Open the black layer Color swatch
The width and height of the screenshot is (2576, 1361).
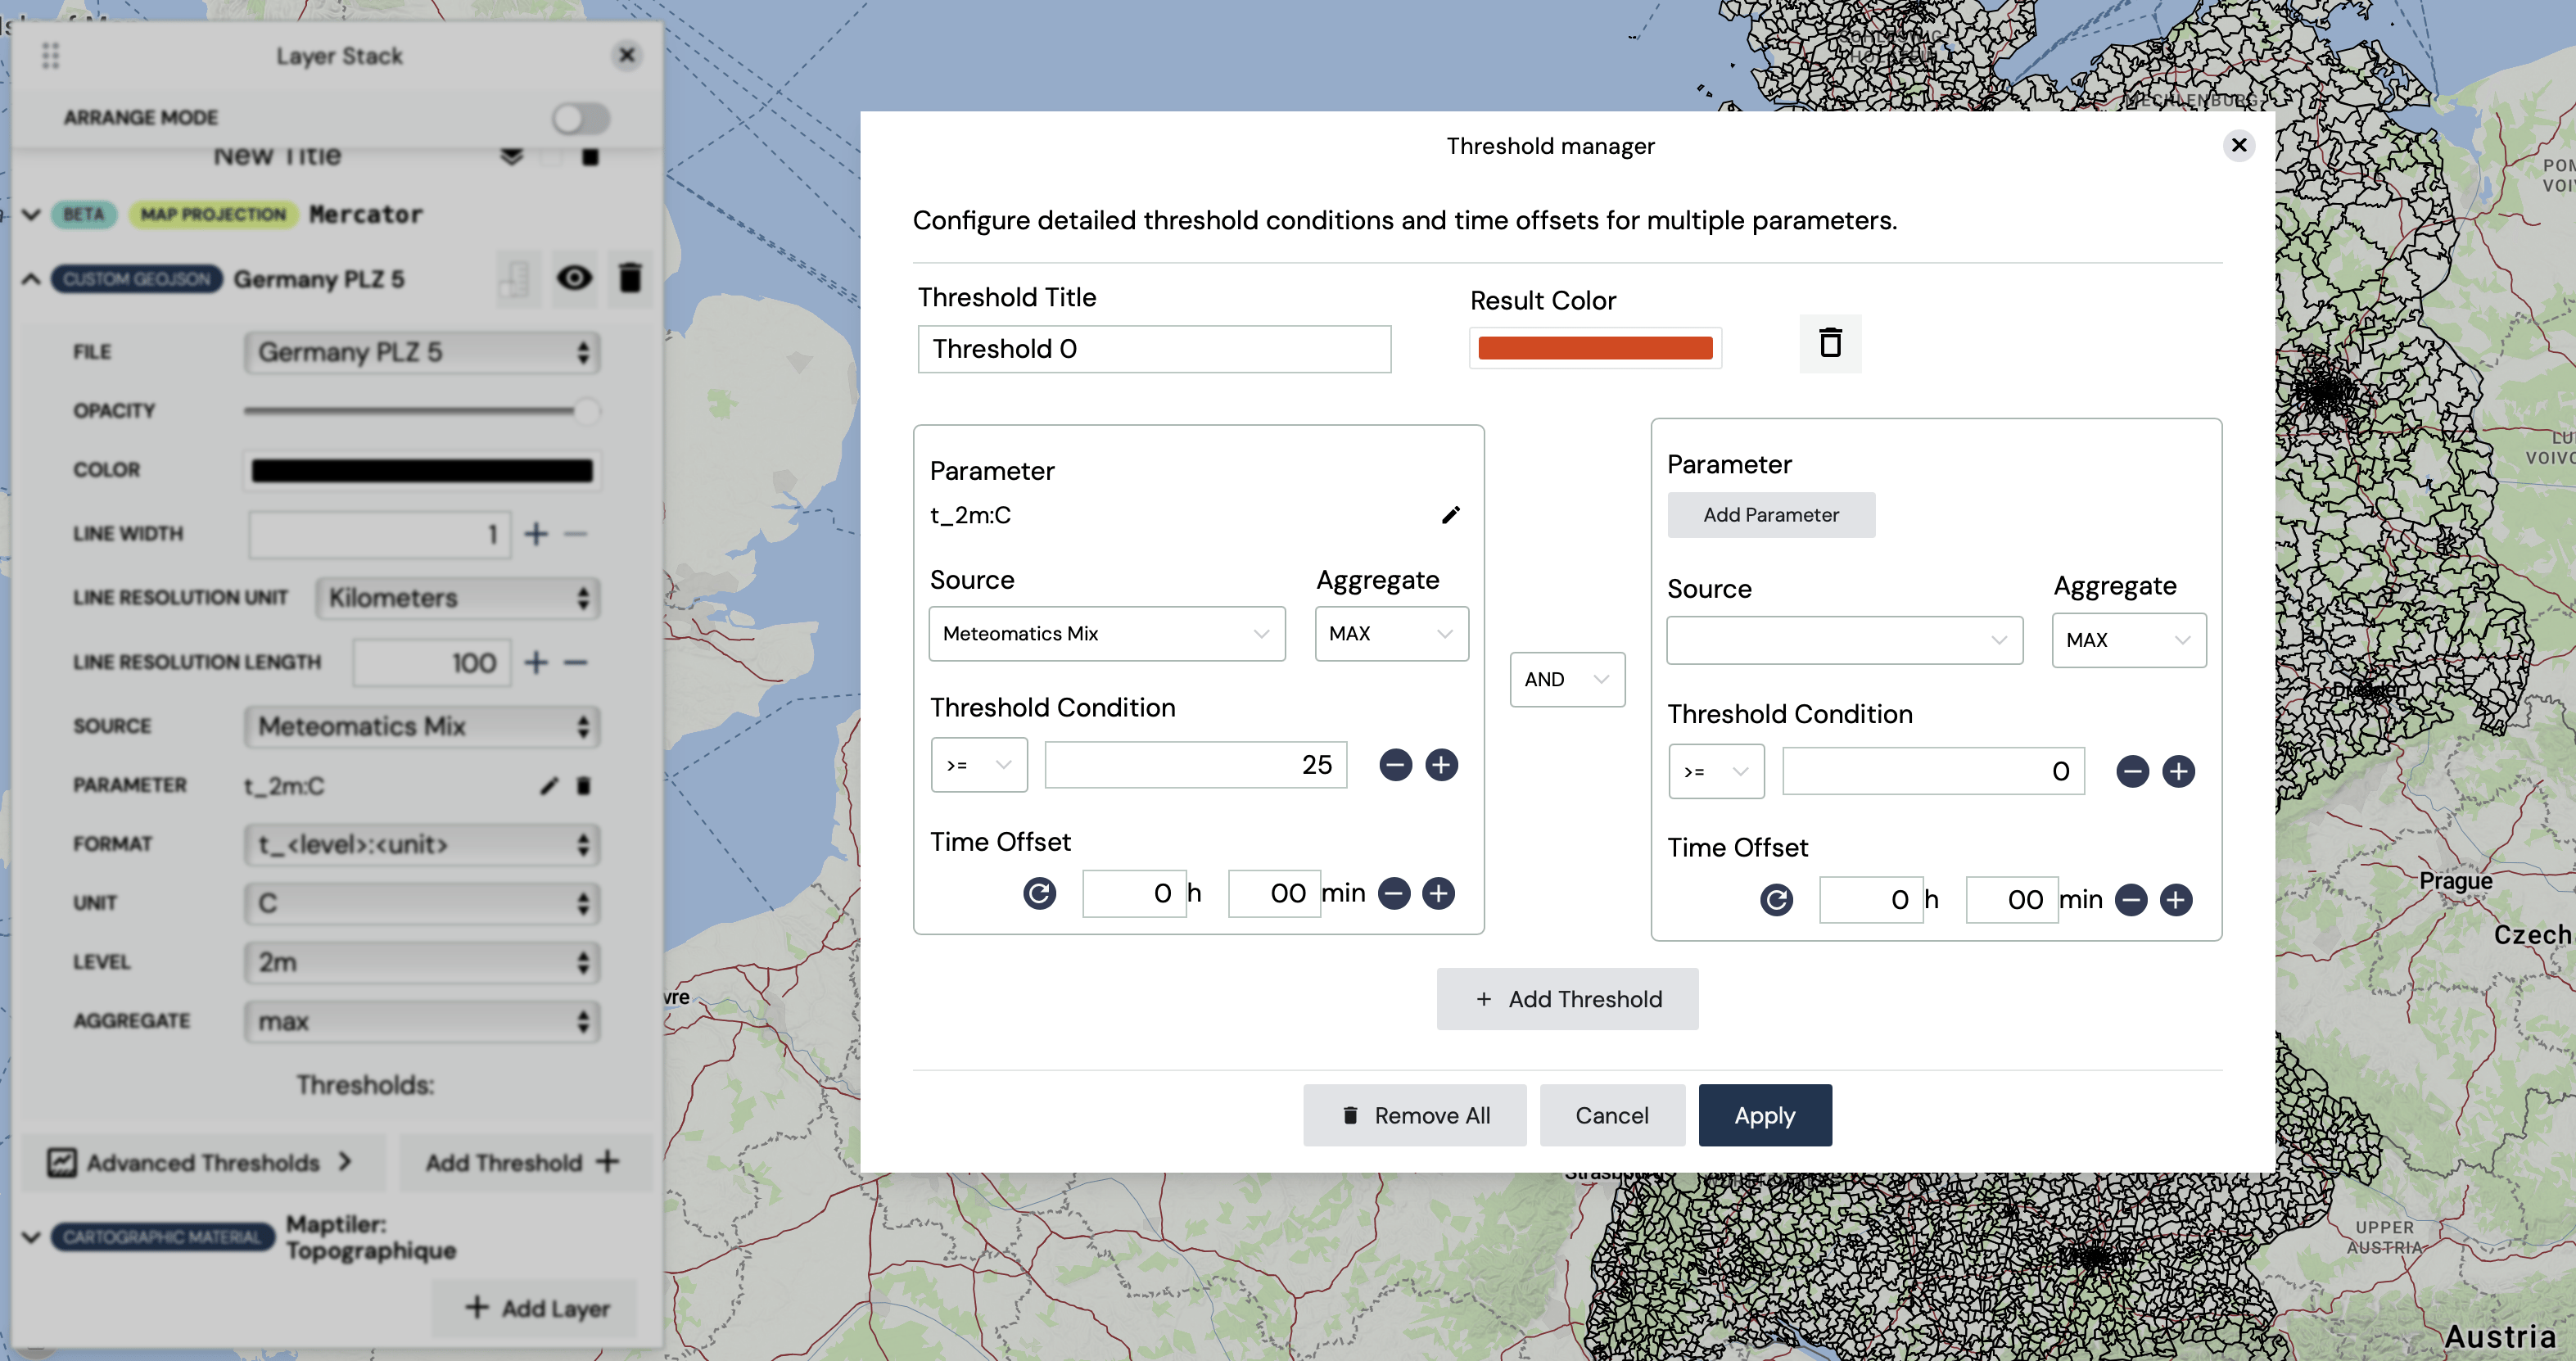421,470
